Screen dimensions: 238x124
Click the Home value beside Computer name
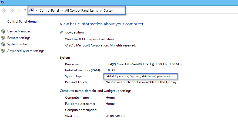pyautogui.click(x=110, y=98)
